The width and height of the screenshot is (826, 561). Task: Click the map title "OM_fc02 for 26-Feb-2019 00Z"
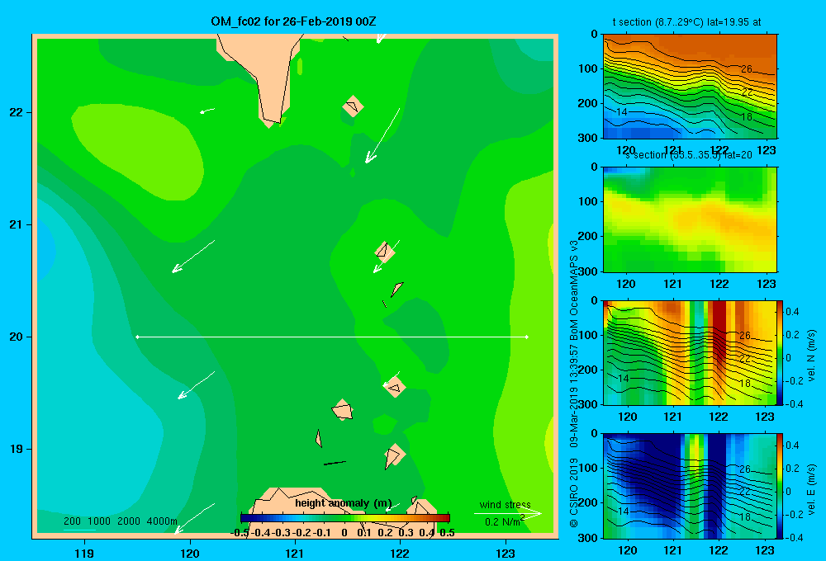coord(293,21)
